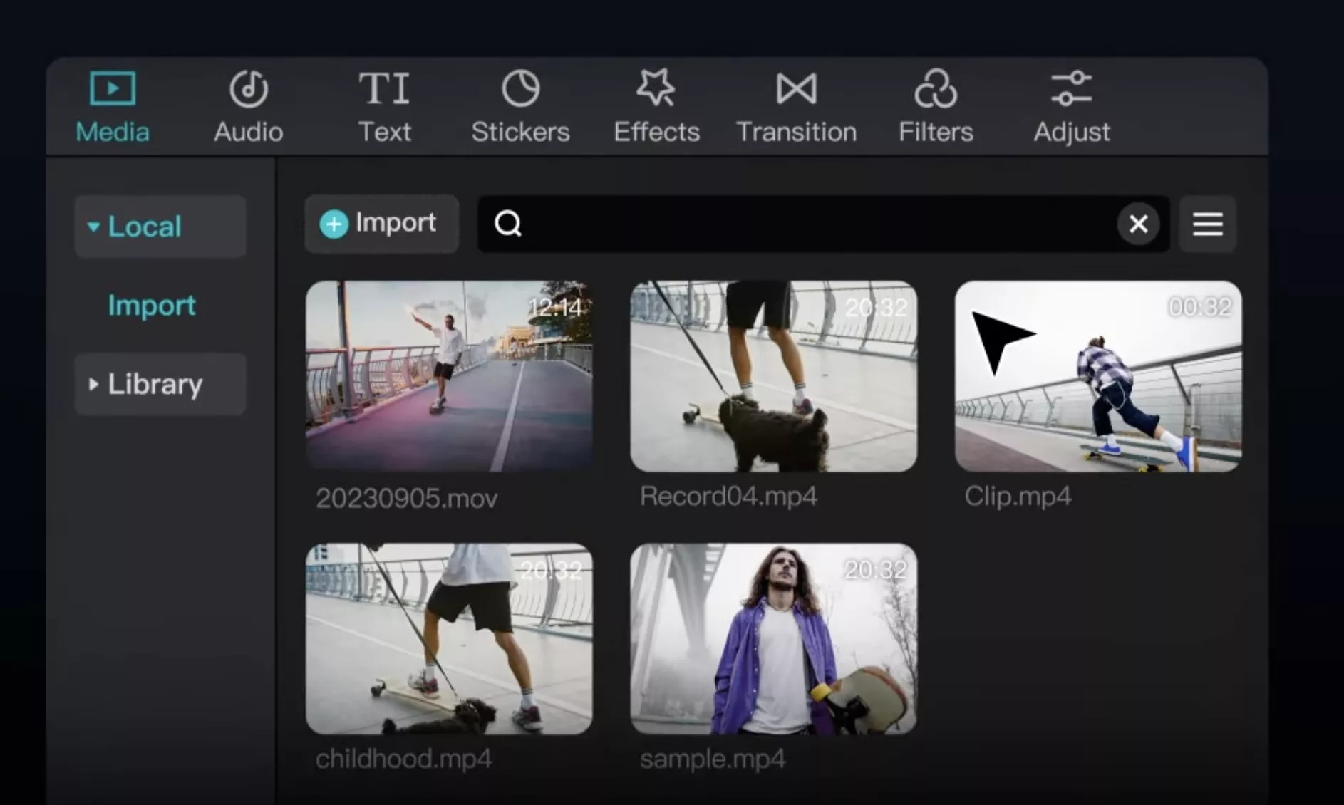Clear the search field with X
Image resolution: width=1344 pixels, height=805 pixels.
coord(1138,224)
